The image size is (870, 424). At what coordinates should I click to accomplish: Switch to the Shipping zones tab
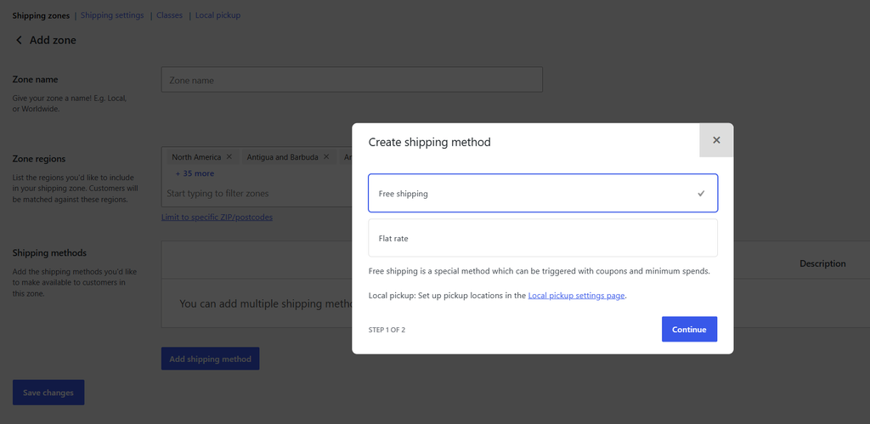coord(41,15)
